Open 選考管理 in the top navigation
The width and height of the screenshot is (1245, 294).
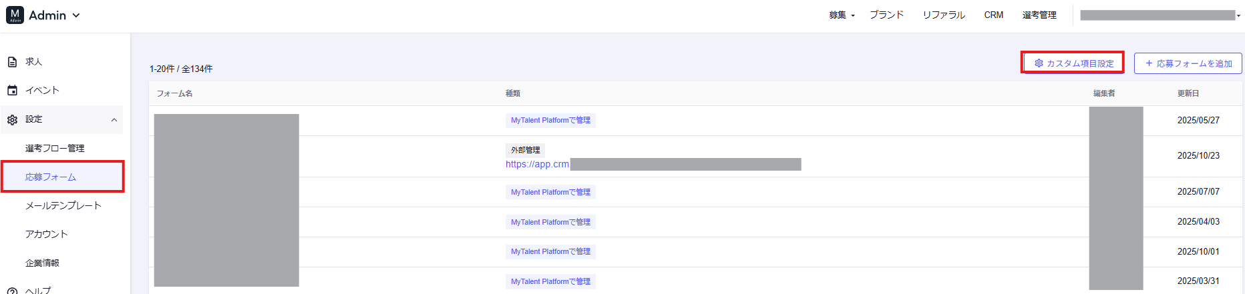[1039, 15]
